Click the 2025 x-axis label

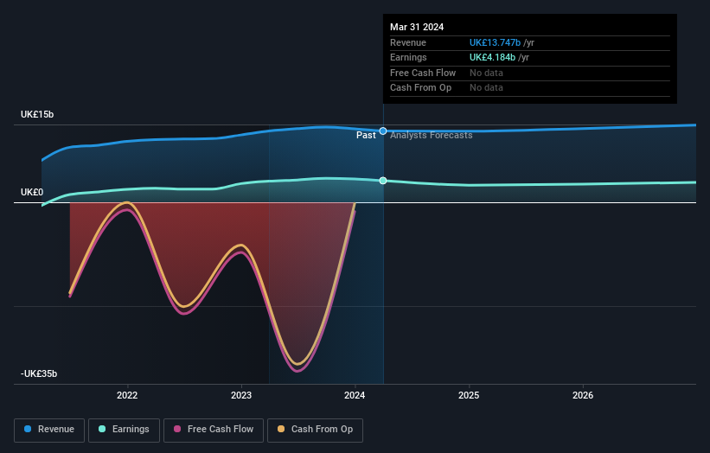pyautogui.click(x=469, y=395)
